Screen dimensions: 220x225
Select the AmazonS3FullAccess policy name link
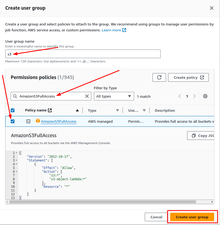click(x=59, y=121)
